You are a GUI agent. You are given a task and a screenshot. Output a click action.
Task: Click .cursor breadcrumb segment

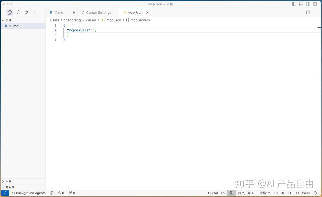click(91, 20)
